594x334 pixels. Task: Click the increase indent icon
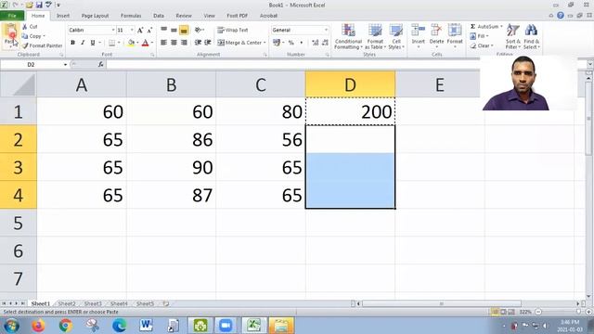click(x=208, y=43)
